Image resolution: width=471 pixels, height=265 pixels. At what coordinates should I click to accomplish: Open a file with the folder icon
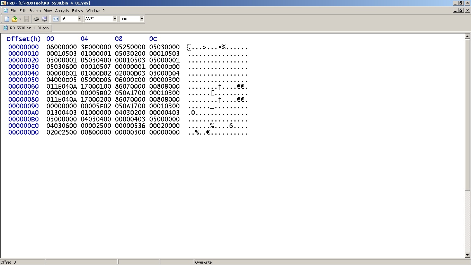pyautogui.click(x=15, y=19)
